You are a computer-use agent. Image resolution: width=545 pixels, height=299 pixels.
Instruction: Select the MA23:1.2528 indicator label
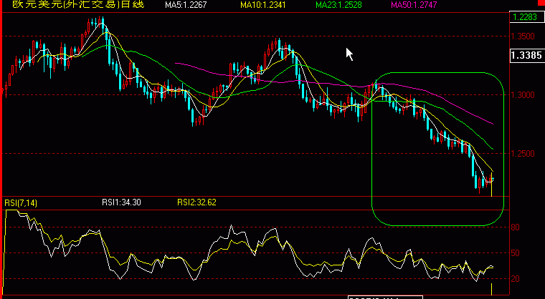338,5
